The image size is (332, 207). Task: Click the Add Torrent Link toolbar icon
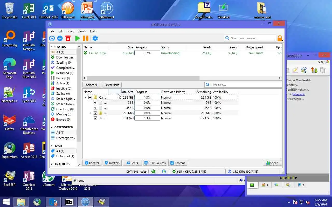[x=52, y=38]
